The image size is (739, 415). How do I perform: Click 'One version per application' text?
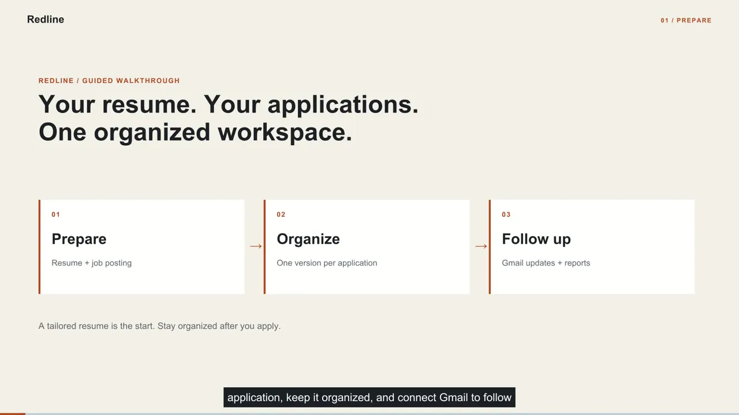[x=327, y=263]
